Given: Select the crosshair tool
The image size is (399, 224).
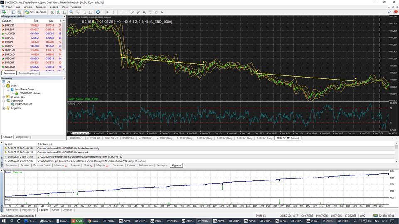Looking at the screenshot, I should [113, 12].
